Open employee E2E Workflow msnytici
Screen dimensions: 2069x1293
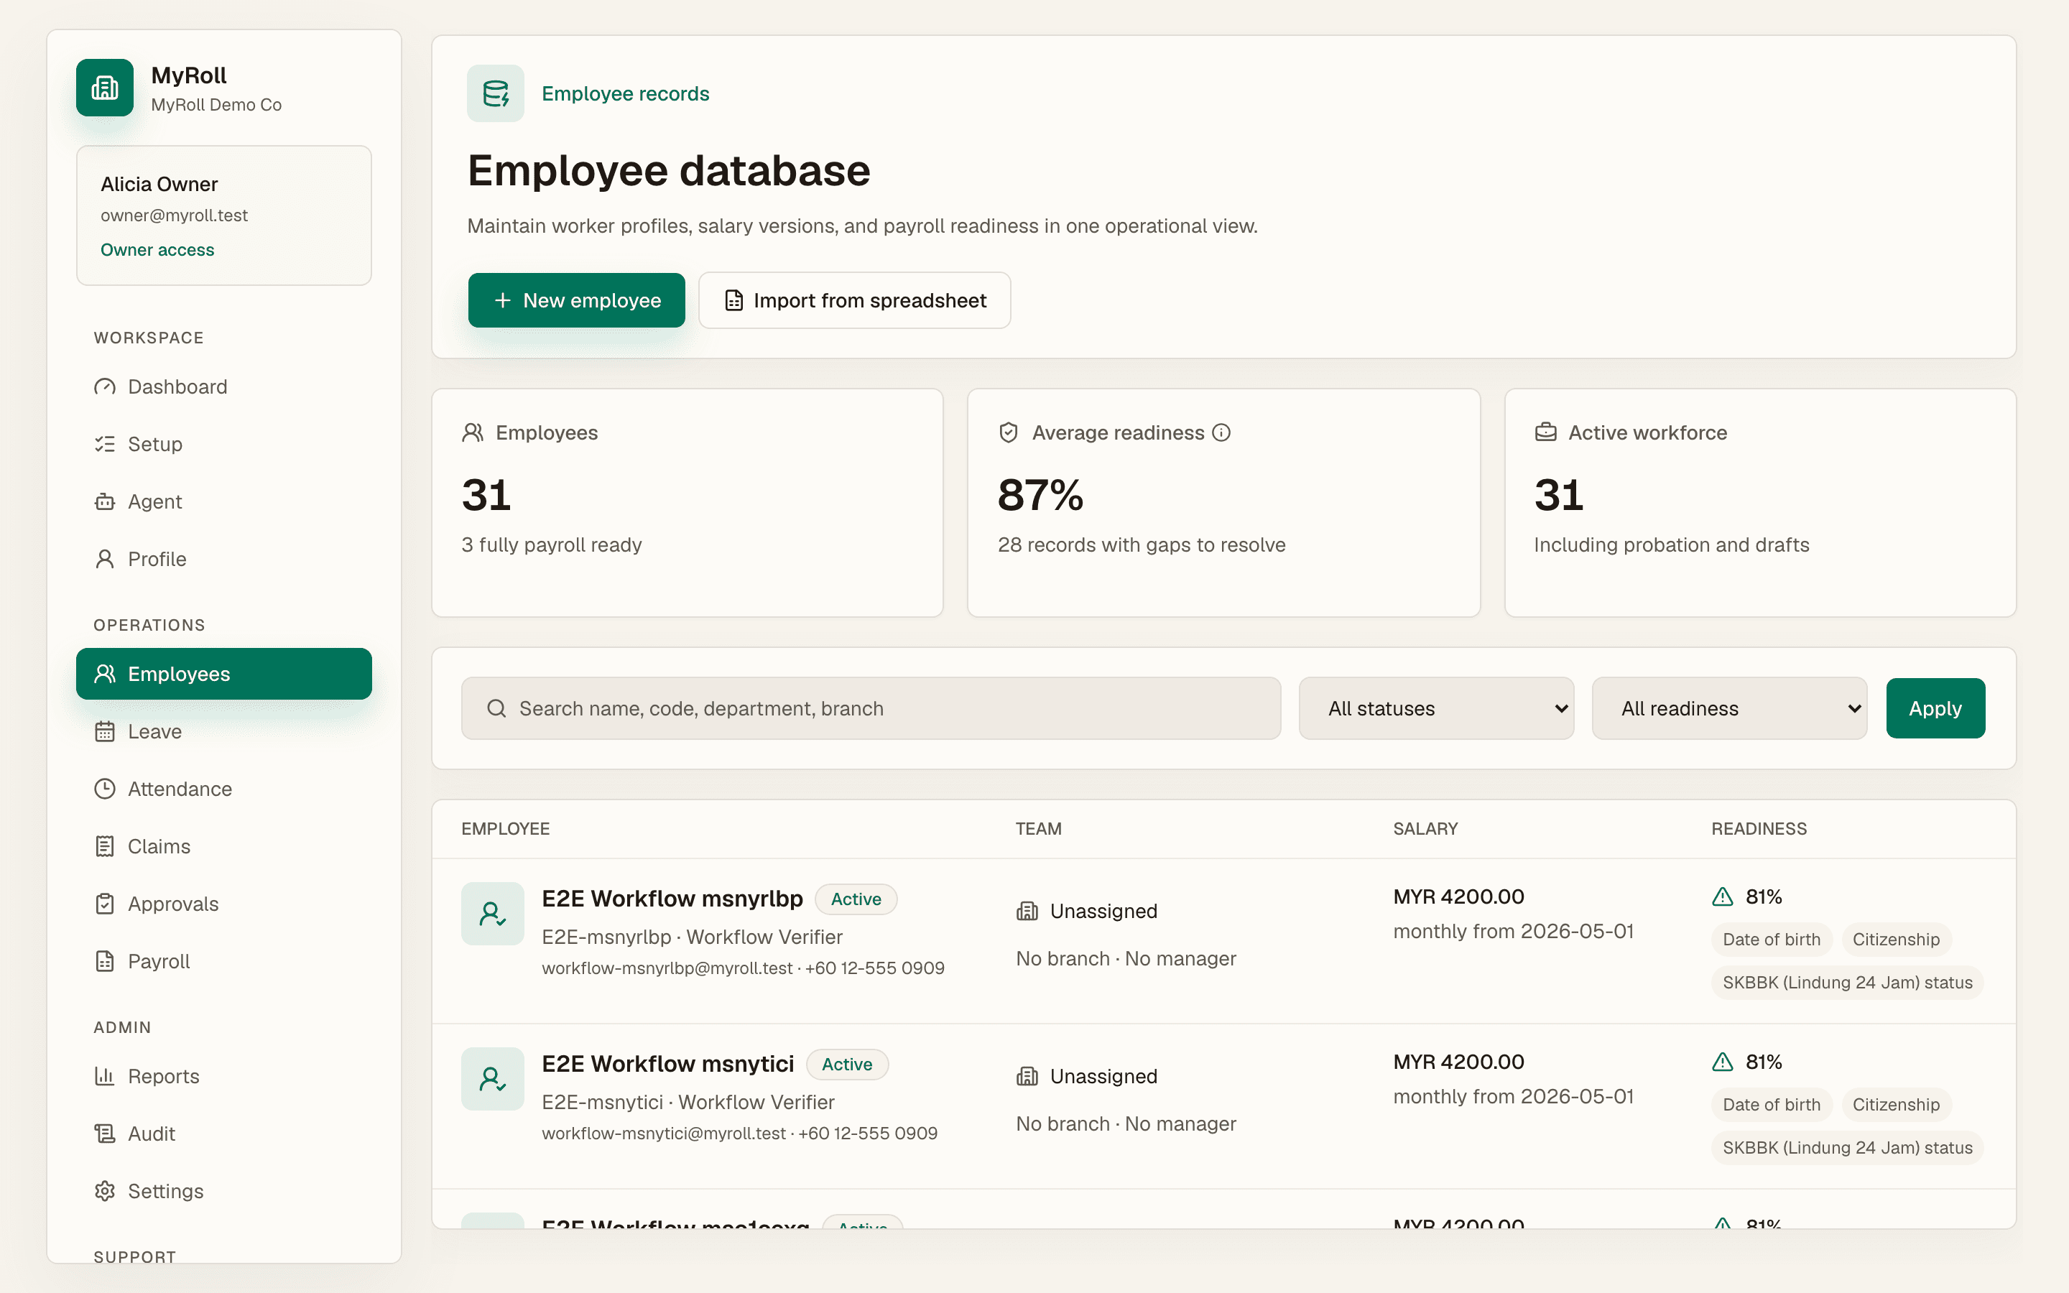pyautogui.click(x=667, y=1064)
